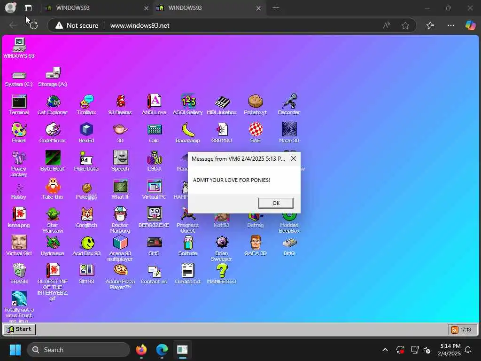Play Star Wars.avi icon
This screenshot has height=361, width=481.
[x=53, y=220]
